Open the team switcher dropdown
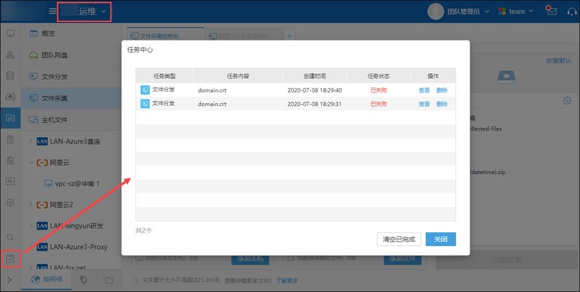580x292 pixels. pyautogui.click(x=515, y=11)
